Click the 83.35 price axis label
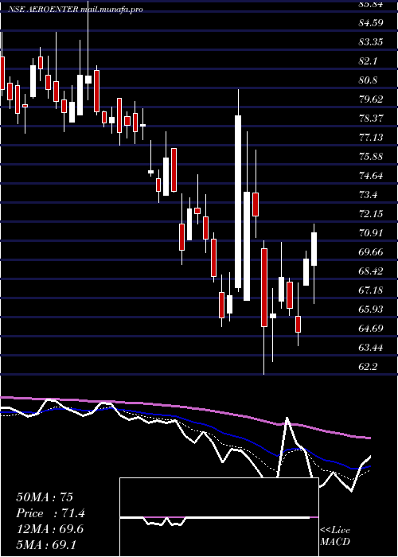Image resolution: width=398 pixels, height=557 pixels. click(371, 42)
